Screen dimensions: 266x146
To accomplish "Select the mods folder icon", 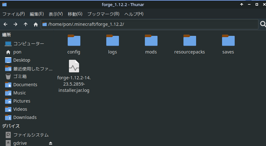I will [x=151, y=40].
